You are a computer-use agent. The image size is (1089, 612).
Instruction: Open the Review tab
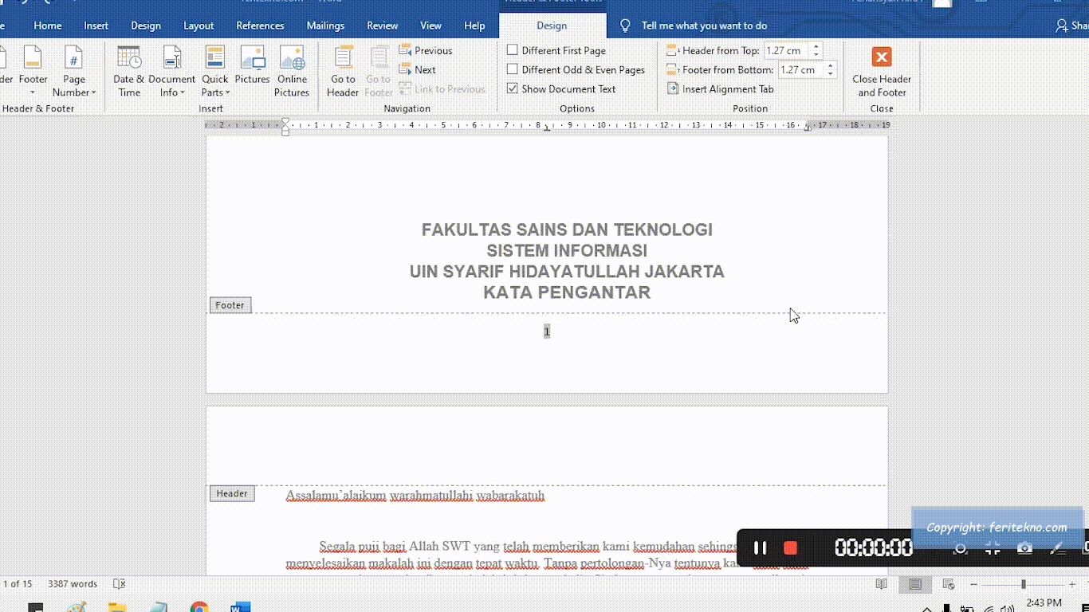point(382,25)
